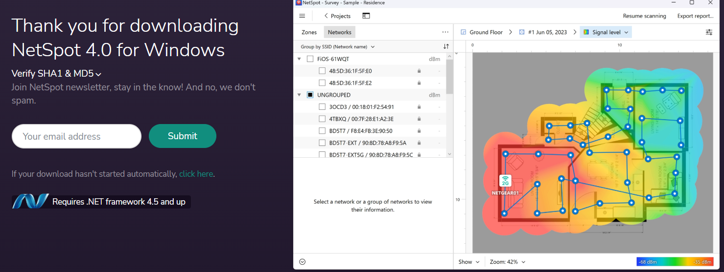724x272 pixels.
Task: Select the Networks tab
Action: [x=340, y=32]
